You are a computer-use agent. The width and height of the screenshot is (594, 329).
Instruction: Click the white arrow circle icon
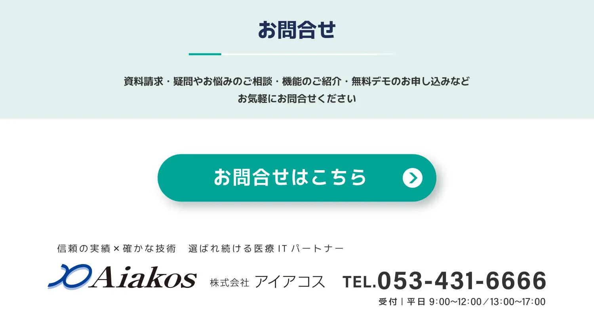pyautogui.click(x=412, y=178)
